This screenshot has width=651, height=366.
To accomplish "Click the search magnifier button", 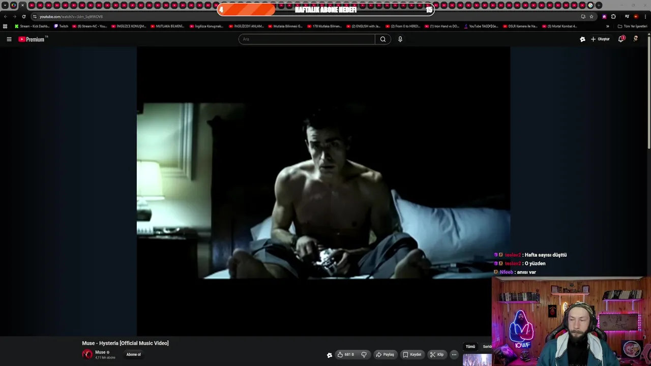I will pos(383,39).
